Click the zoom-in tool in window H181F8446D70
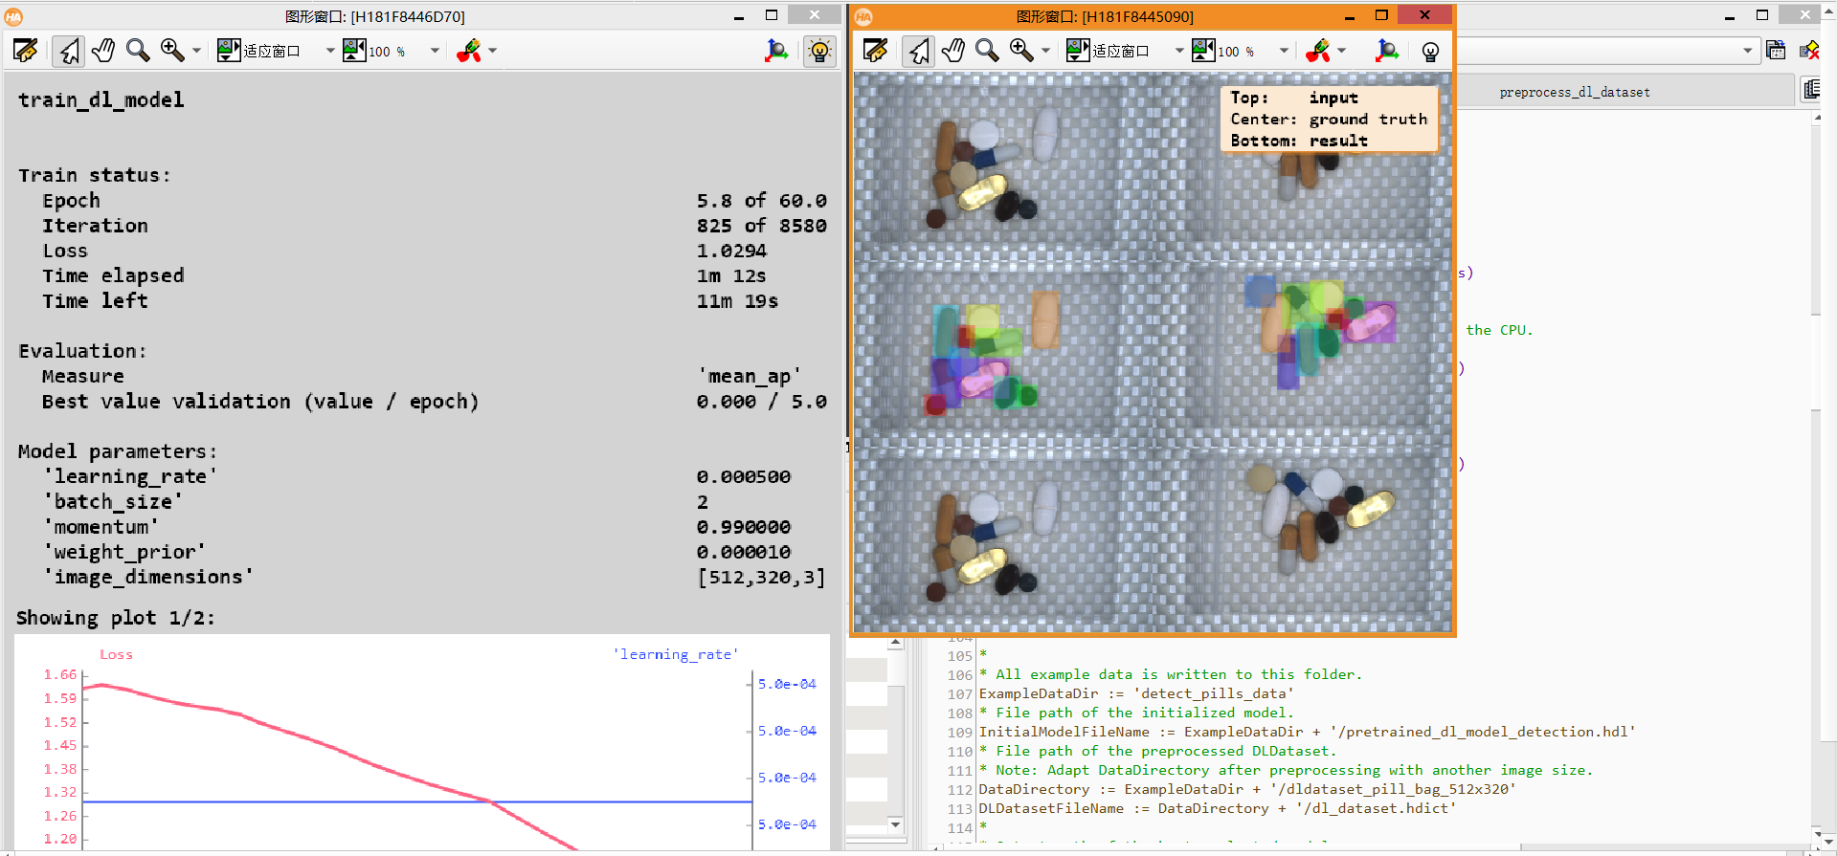Viewport: 1837px width, 856px height. 172,51
